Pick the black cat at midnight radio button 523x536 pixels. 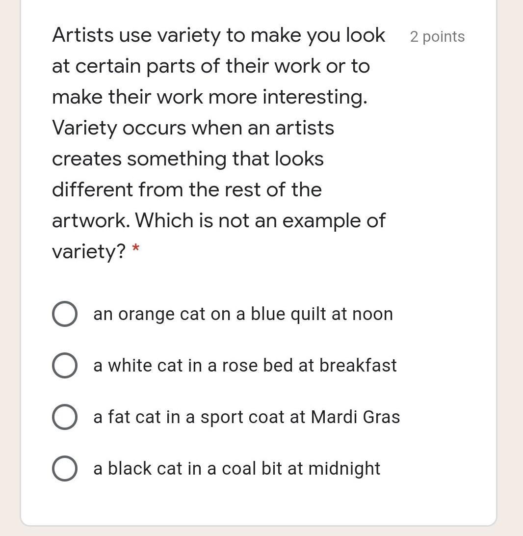(x=64, y=468)
